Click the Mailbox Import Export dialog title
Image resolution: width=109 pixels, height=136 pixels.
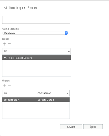tap(21, 8)
